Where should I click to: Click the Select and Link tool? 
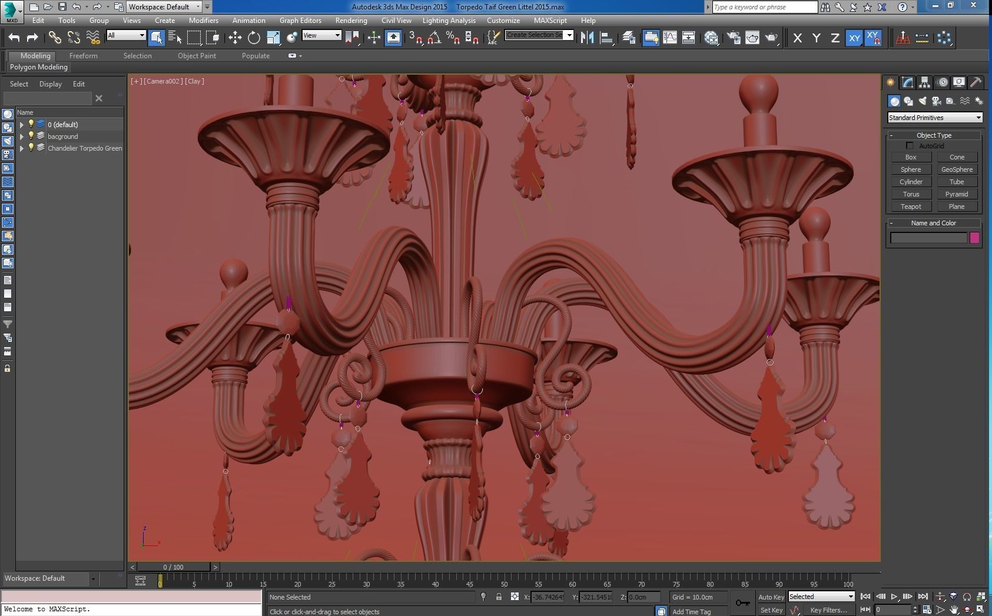[55, 38]
